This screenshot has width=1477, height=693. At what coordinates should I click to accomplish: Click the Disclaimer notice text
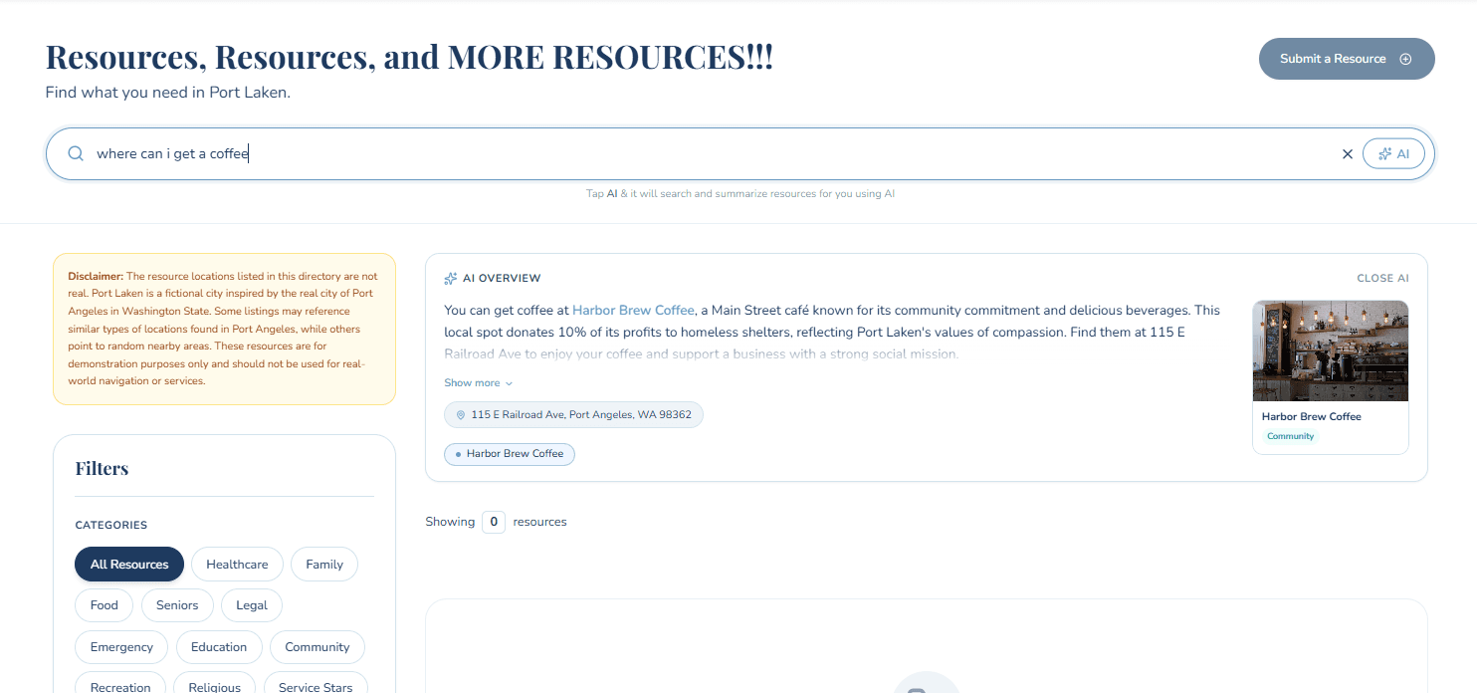pos(224,329)
